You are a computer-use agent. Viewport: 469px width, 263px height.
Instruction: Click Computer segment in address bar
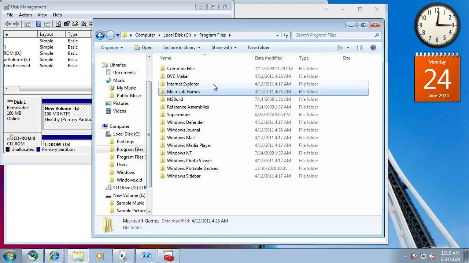point(145,35)
